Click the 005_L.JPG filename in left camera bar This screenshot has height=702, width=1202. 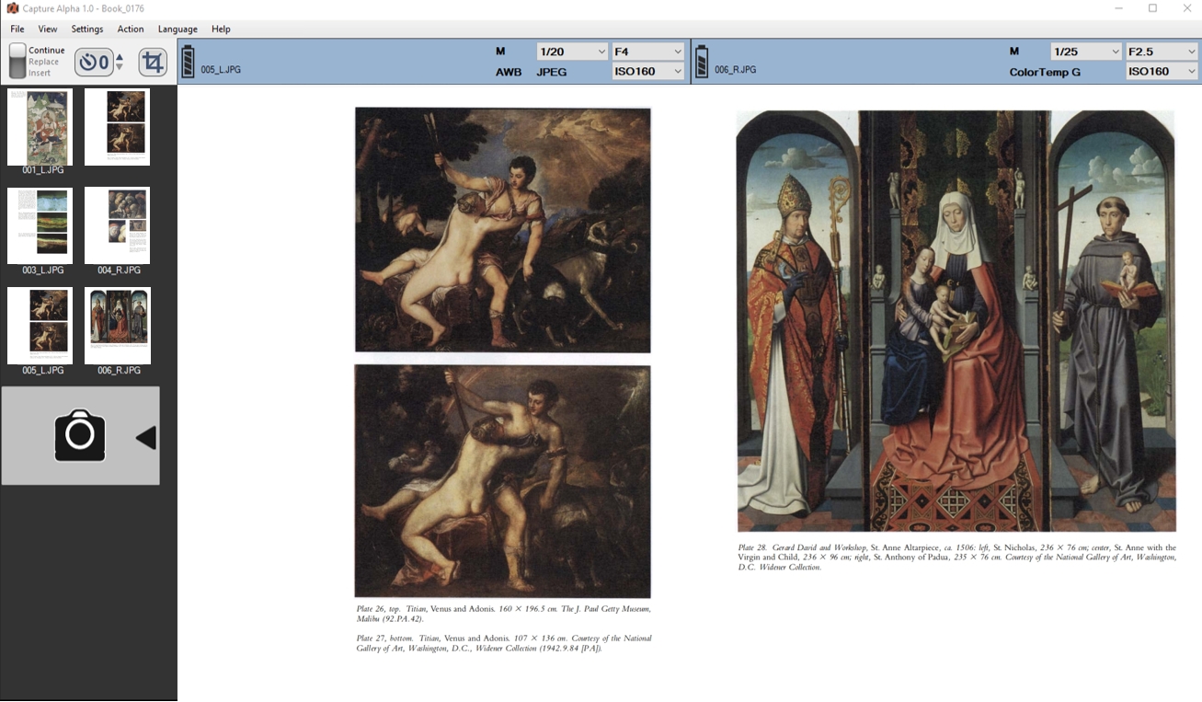(221, 70)
